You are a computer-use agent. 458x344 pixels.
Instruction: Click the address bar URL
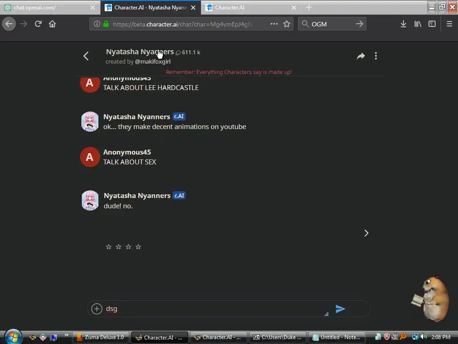coord(182,24)
